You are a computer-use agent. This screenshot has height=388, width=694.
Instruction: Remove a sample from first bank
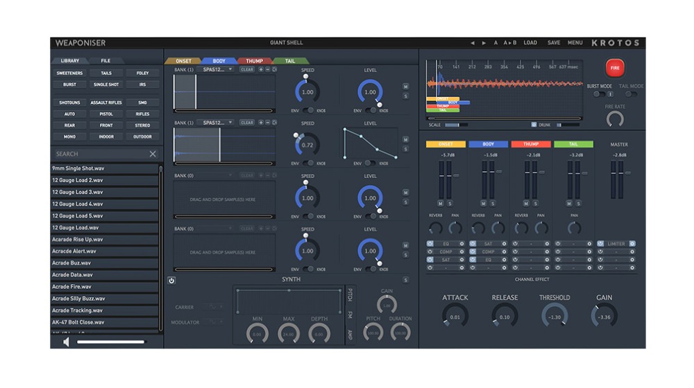pos(268,69)
